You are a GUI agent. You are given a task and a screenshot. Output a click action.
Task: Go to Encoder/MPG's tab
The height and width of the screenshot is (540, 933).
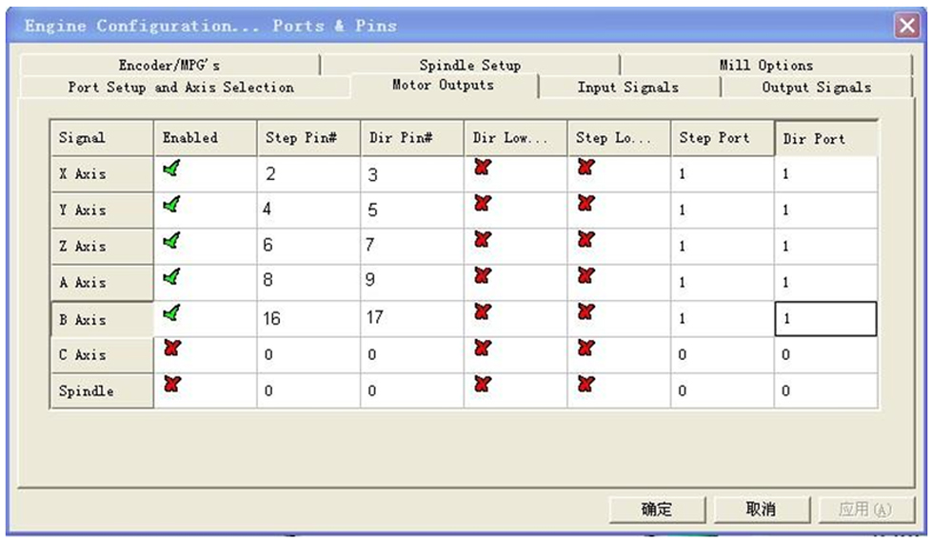(169, 65)
